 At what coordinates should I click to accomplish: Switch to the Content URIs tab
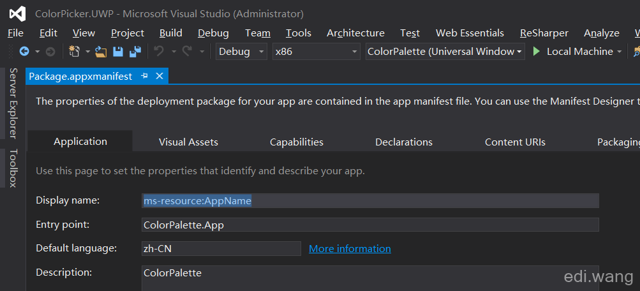(515, 142)
